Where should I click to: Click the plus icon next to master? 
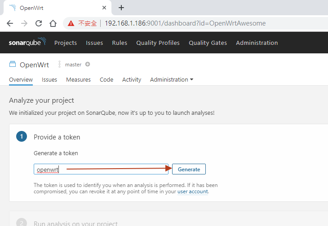(88, 64)
